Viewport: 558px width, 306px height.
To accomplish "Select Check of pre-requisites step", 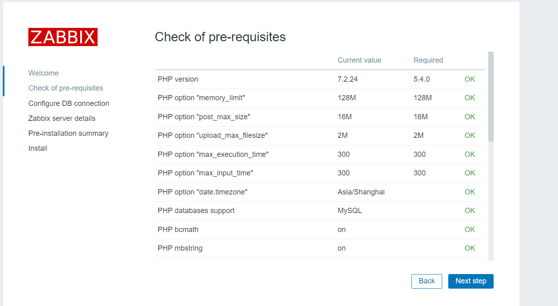I will (x=66, y=88).
